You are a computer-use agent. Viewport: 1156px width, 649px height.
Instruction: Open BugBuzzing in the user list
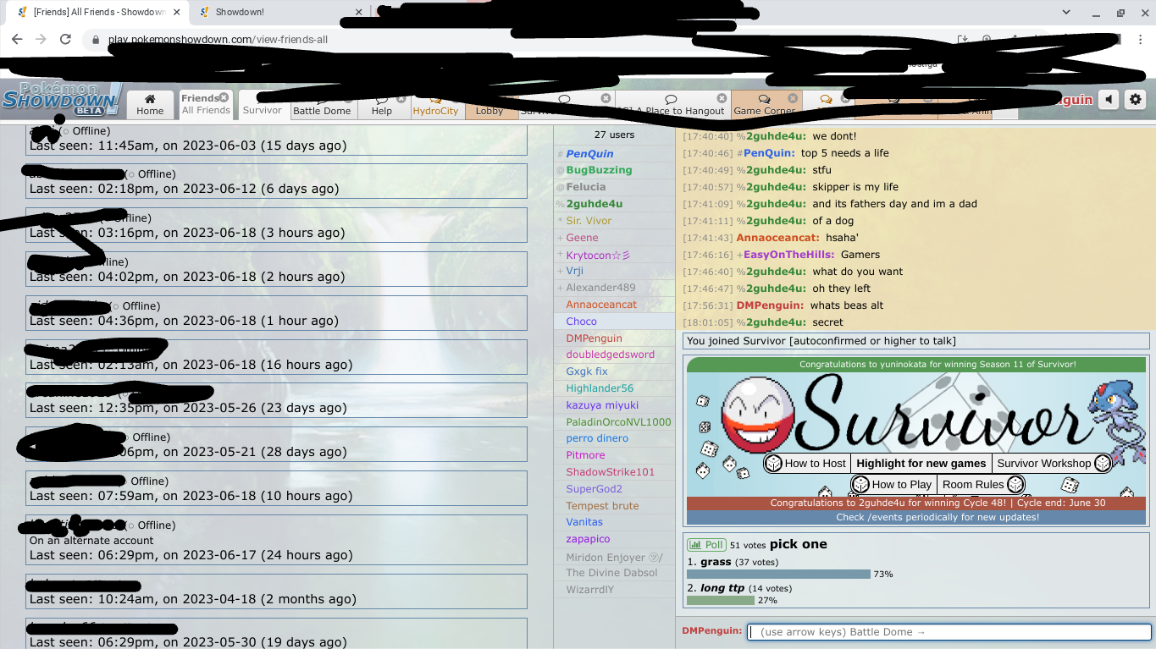point(599,170)
